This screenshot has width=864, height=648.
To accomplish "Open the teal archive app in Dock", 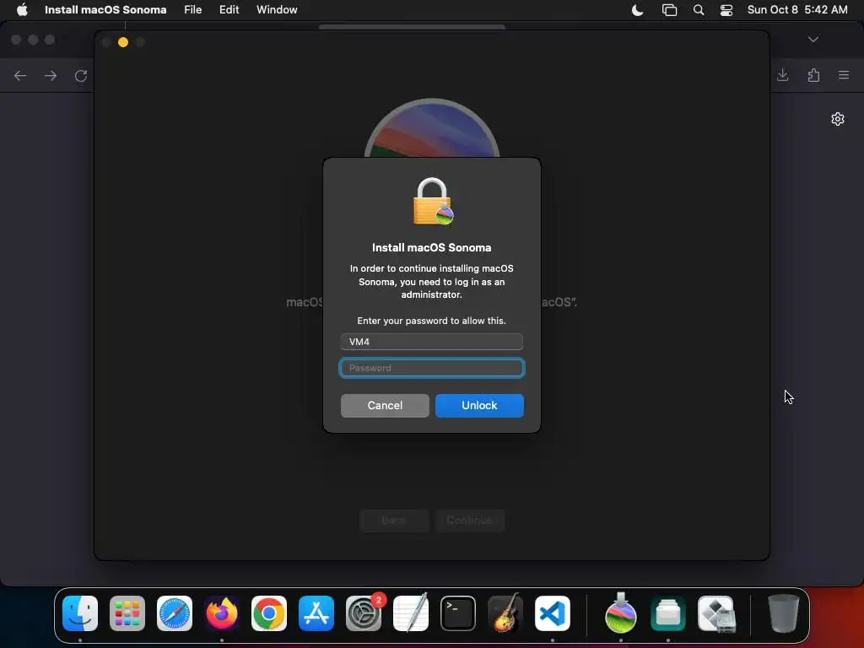I will click(x=668, y=613).
